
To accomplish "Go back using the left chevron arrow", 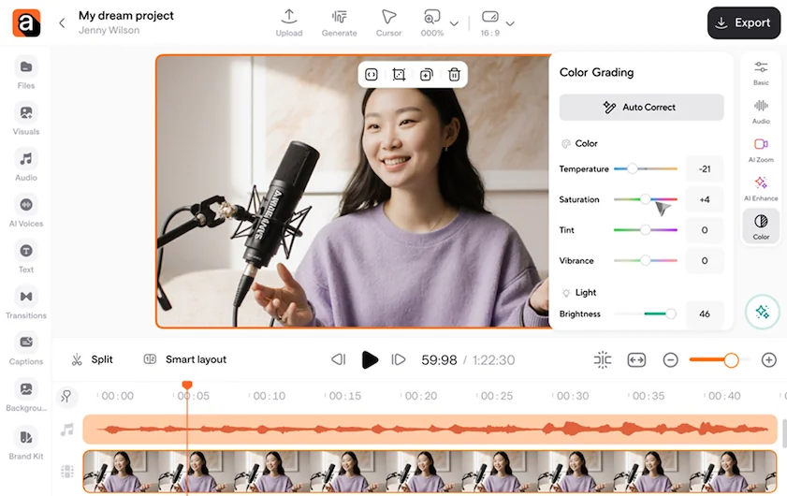I will tap(62, 22).
